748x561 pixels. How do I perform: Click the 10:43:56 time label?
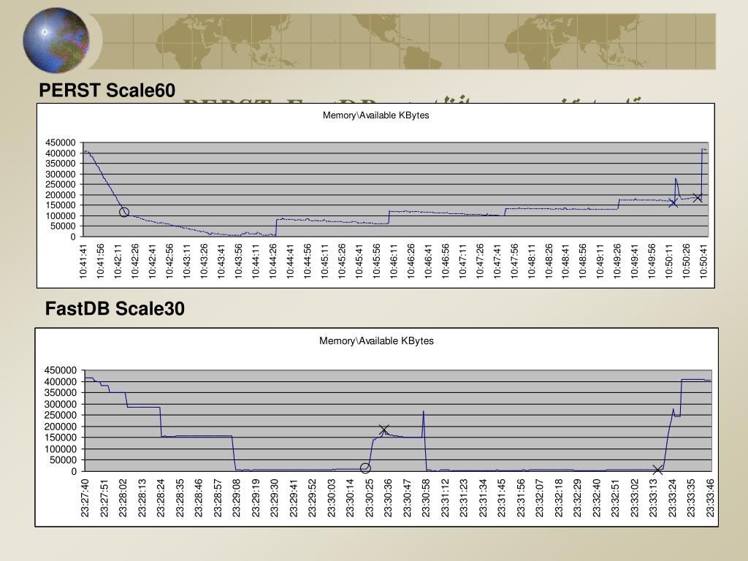(238, 261)
